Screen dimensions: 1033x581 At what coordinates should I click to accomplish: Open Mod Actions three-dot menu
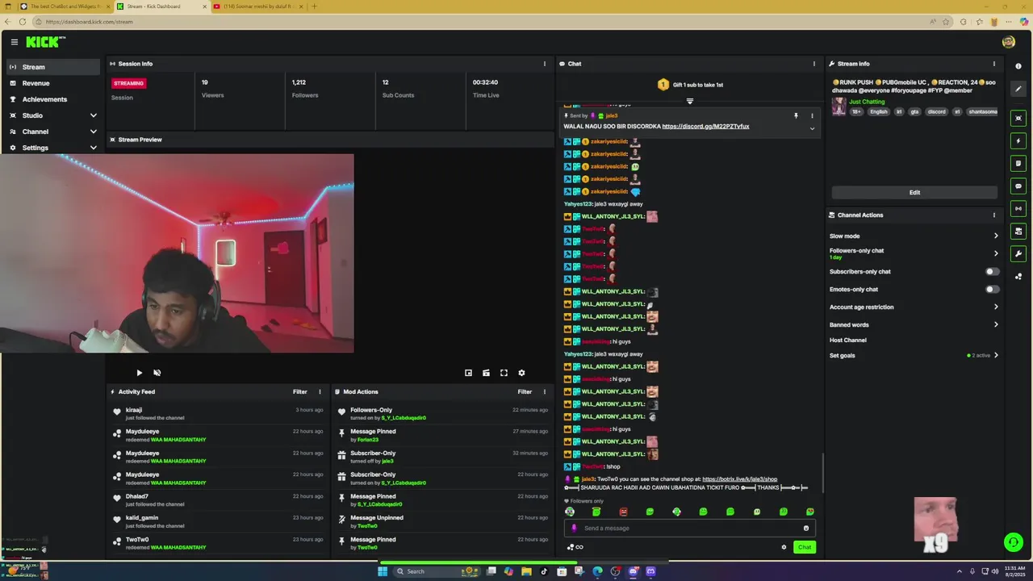coord(544,392)
